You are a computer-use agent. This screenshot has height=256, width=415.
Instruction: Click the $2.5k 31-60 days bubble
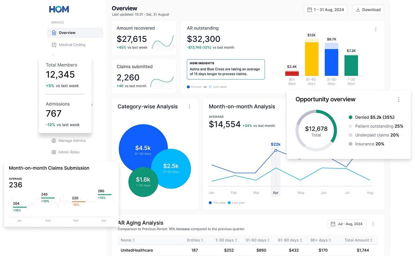[171, 168]
